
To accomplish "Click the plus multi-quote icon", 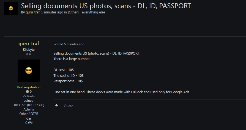I will tap(56, 105).
